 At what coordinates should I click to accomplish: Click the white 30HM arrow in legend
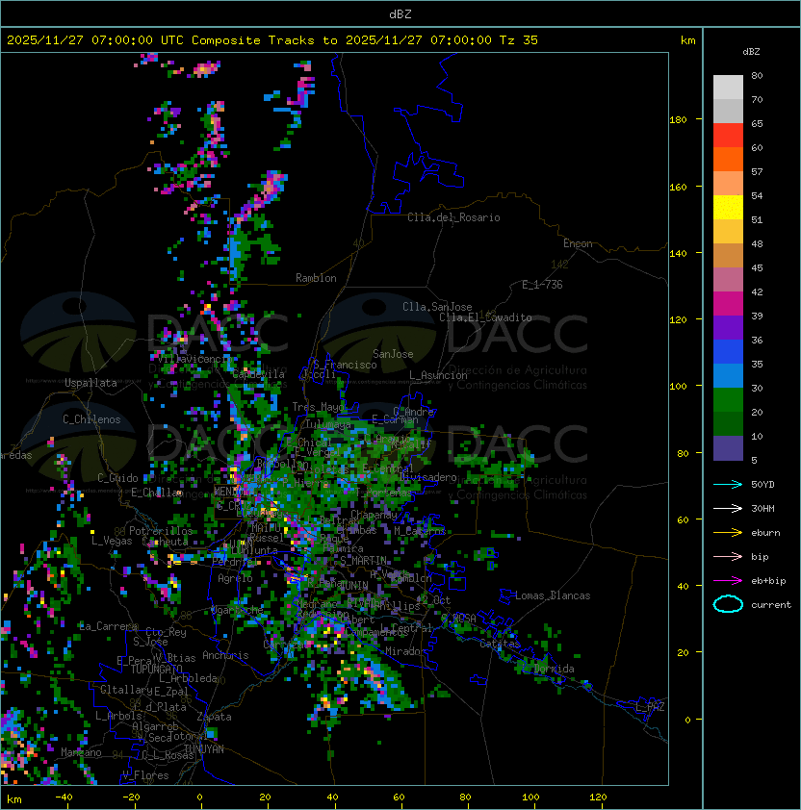[x=728, y=508]
